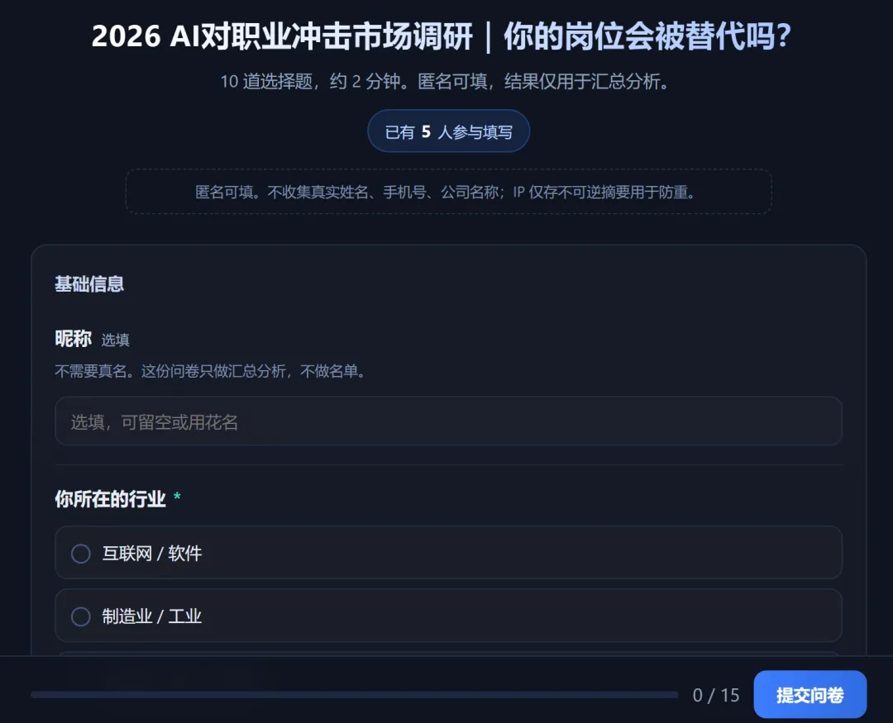Click the green required asterisk after 你所在的行业
The image size is (893, 723).
point(177,497)
